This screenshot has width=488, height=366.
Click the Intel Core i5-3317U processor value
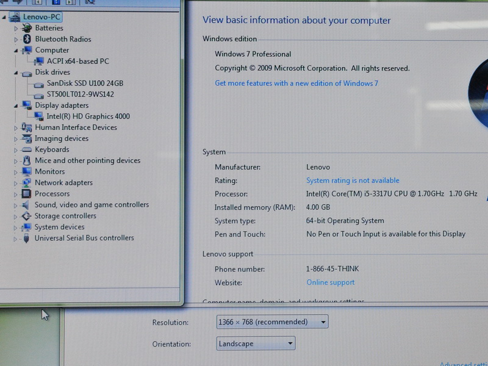click(392, 193)
